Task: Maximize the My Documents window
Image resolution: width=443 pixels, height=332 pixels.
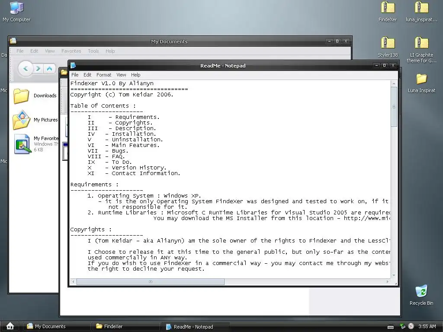Action: [x=337, y=41]
